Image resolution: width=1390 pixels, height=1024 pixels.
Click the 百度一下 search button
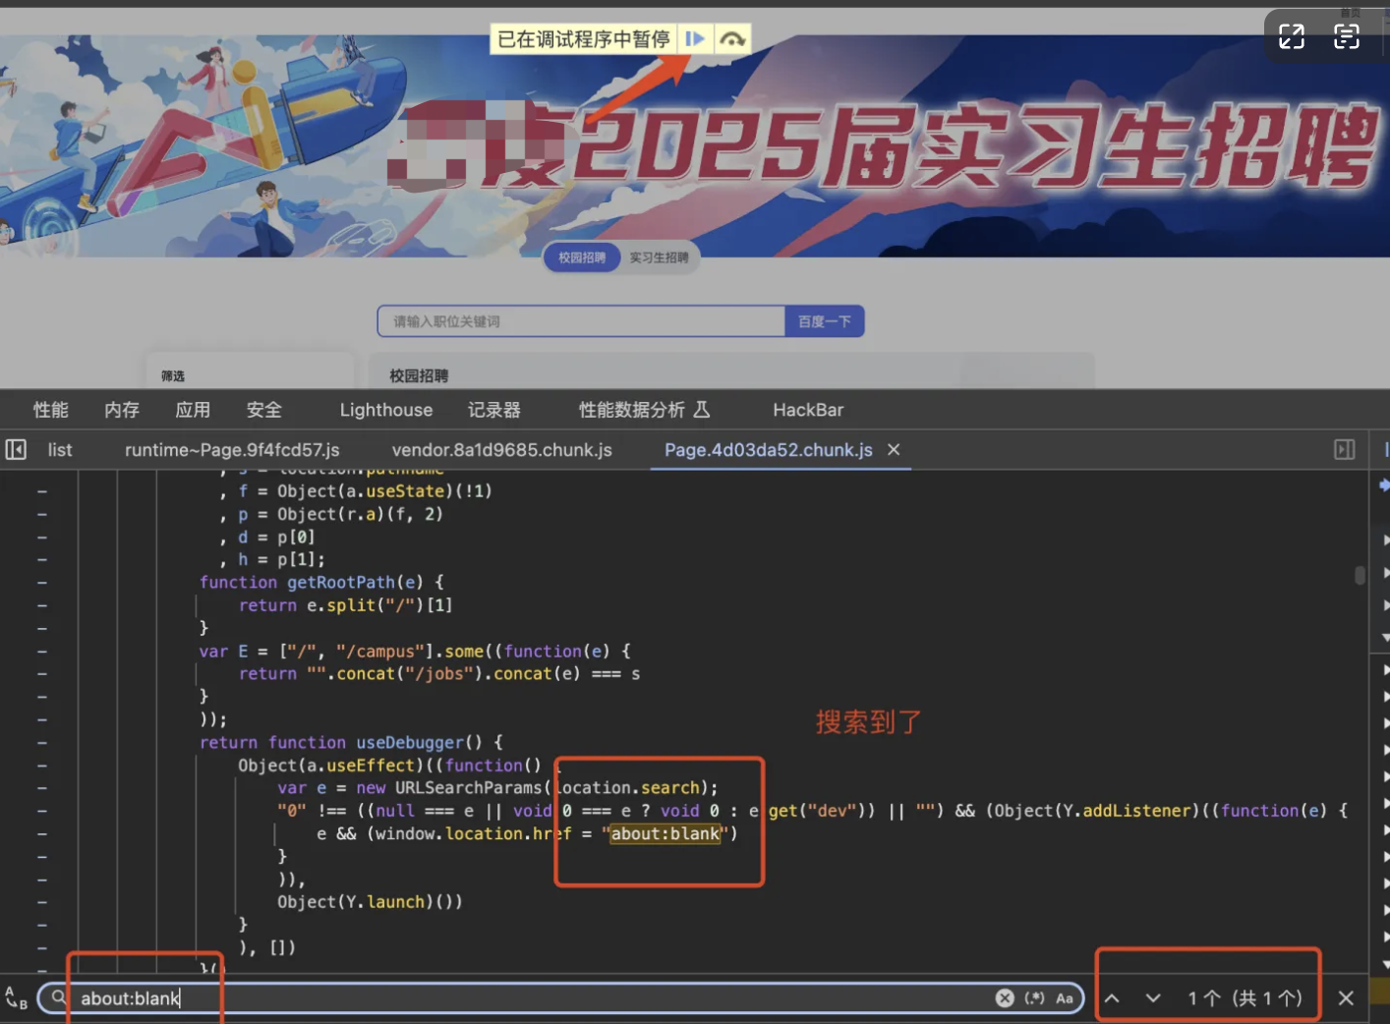point(824,321)
